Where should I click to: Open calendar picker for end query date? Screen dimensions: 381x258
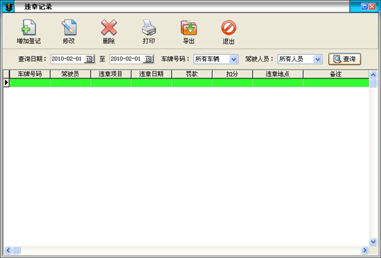point(148,59)
